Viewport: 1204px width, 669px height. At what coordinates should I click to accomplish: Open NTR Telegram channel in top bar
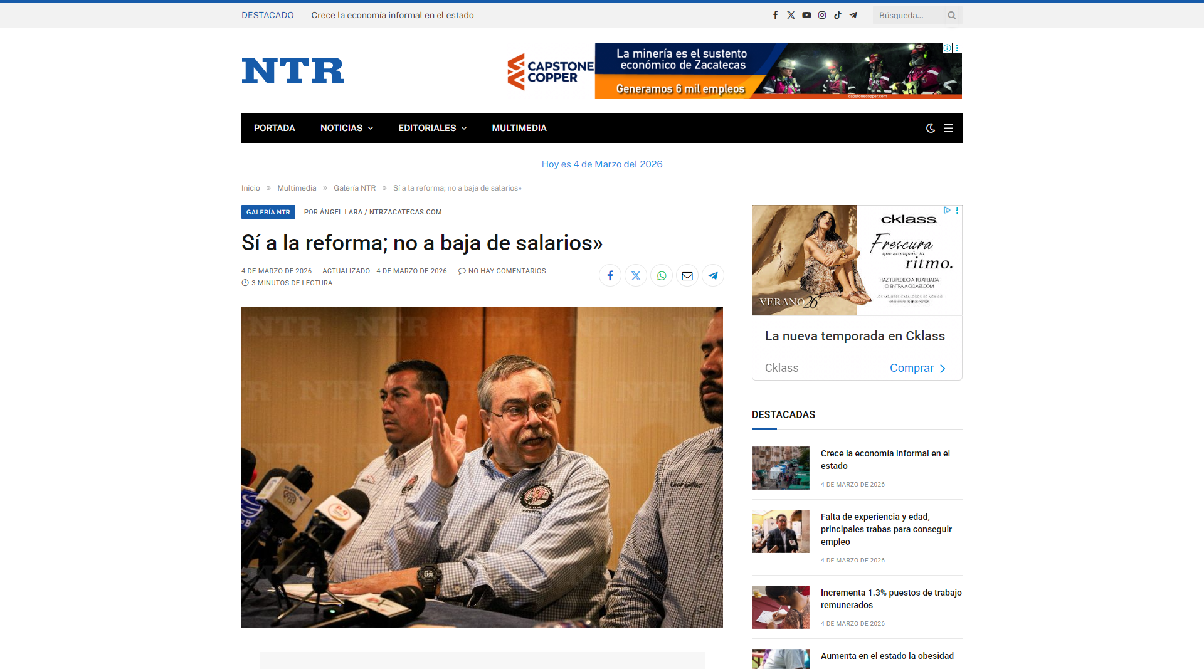click(x=853, y=15)
